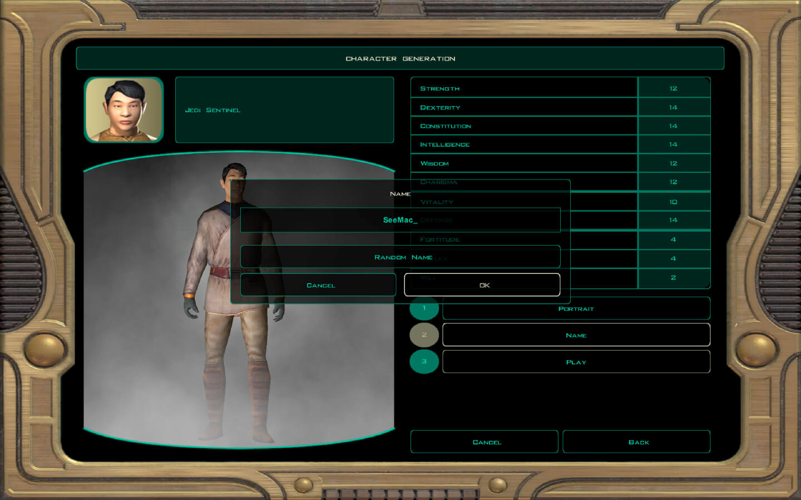Select the Constitution attribute row
801x500 pixels.
(x=523, y=126)
